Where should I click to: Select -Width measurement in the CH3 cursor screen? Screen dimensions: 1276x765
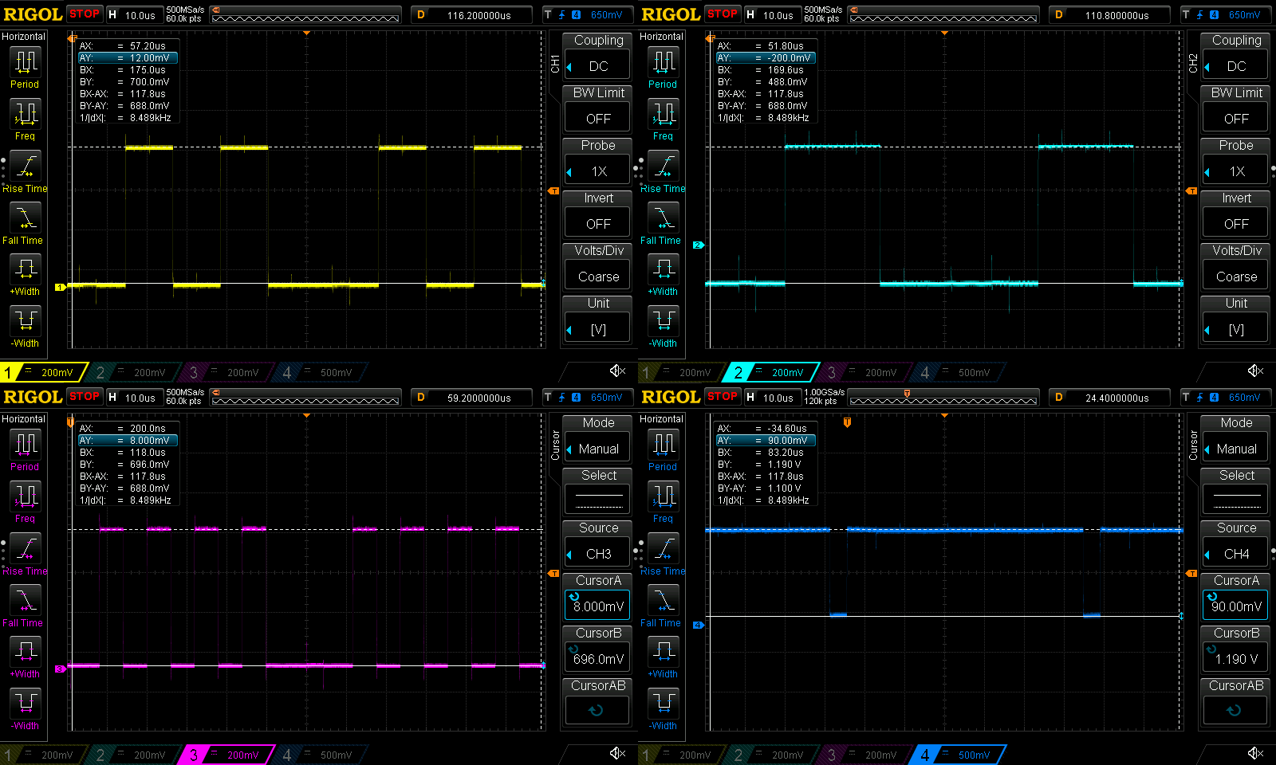25,710
